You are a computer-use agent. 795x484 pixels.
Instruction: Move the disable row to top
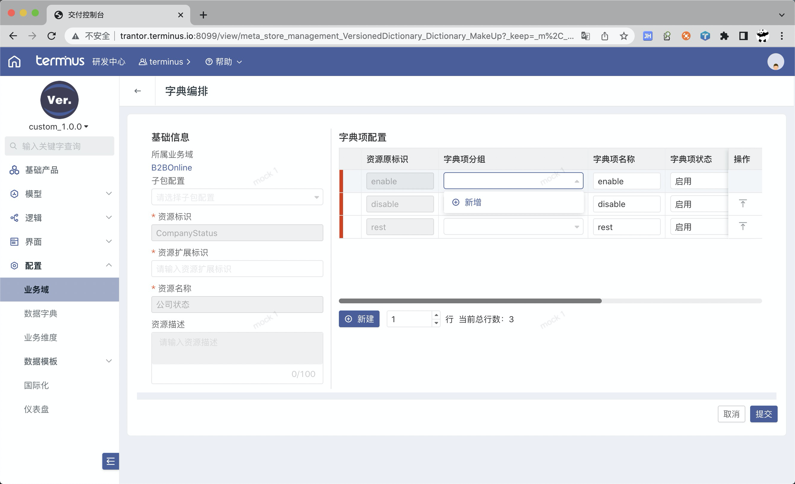[743, 204]
